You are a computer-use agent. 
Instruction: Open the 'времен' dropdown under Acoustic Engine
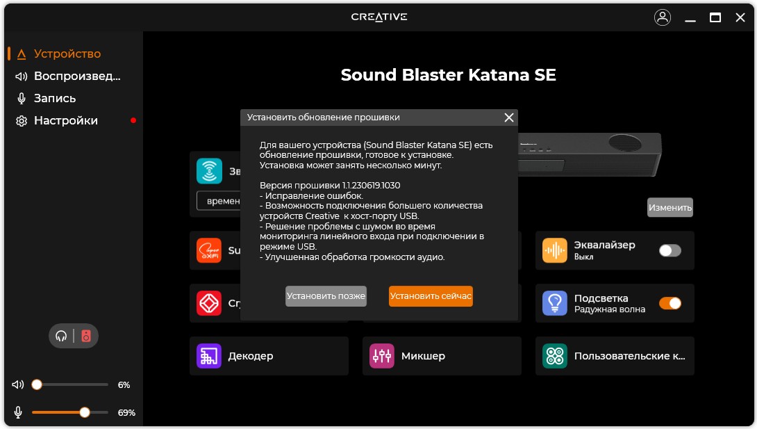click(219, 201)
